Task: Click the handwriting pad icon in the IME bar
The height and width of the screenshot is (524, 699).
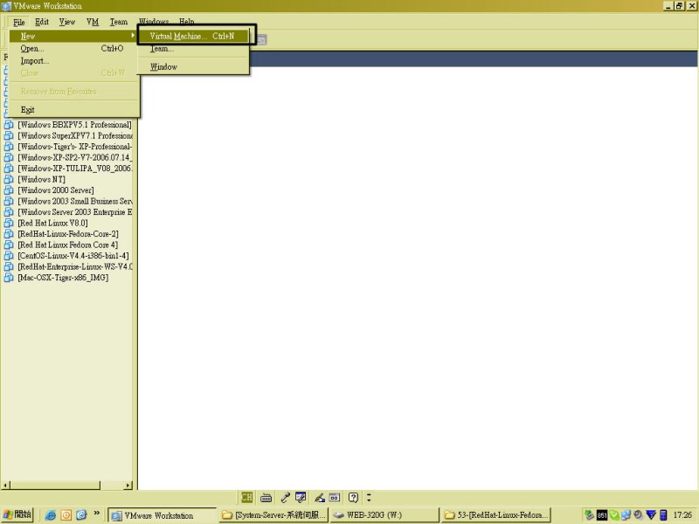Action: [x=301, y=497]
